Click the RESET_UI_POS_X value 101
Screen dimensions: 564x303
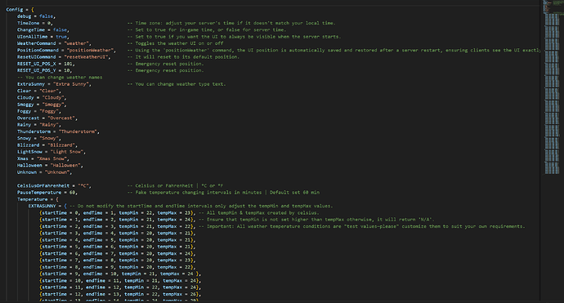pos(68,64)
